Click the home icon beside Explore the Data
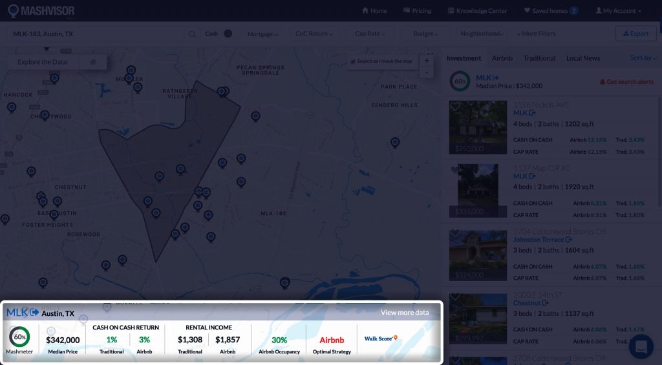 tap(93, 62)
